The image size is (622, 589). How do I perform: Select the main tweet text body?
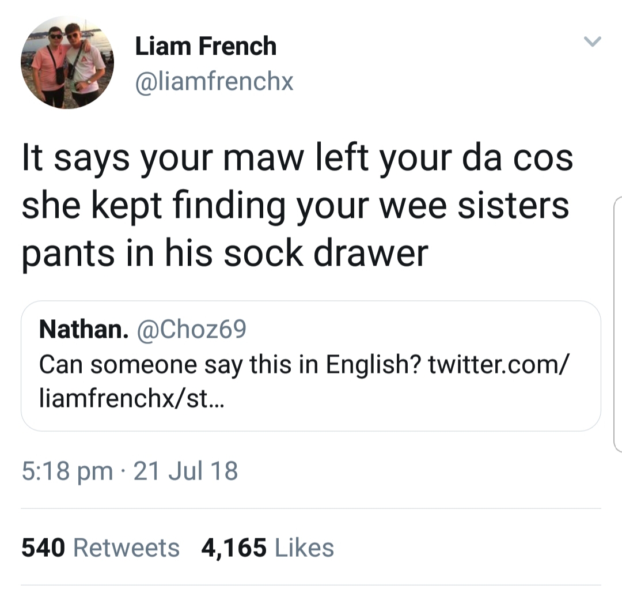tap(298, 206)
